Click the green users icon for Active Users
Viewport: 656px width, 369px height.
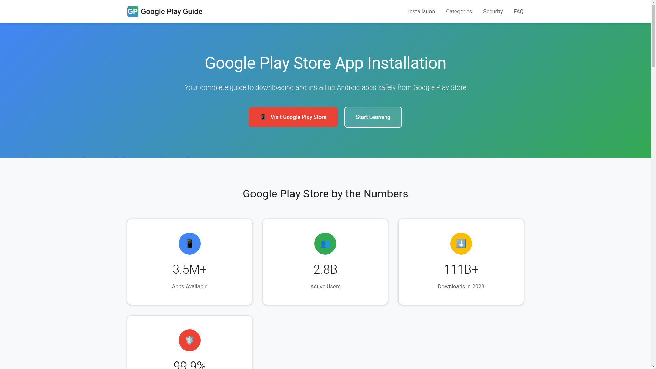point(325,244)
